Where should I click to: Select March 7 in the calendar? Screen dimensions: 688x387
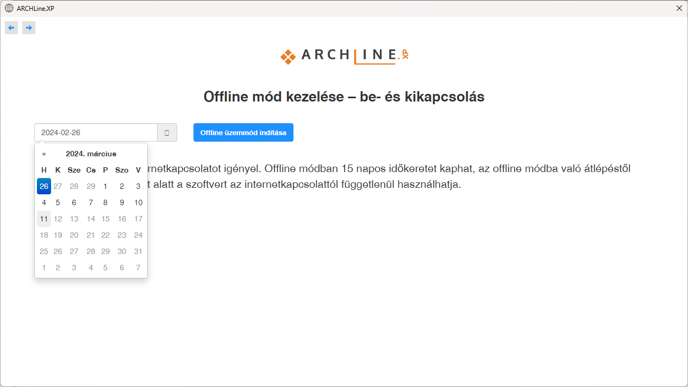click(x=91, y=202)
